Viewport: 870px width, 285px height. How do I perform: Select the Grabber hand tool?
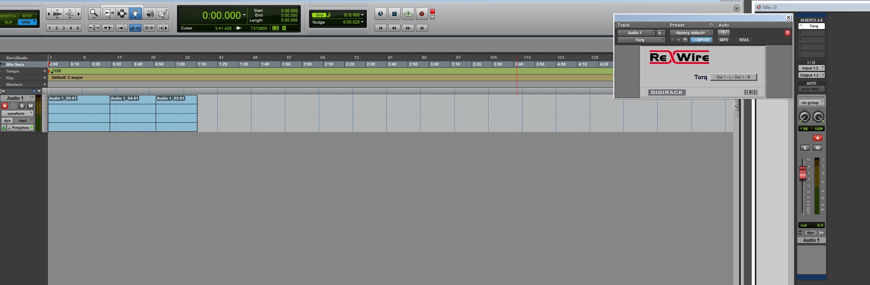[135, 14]
